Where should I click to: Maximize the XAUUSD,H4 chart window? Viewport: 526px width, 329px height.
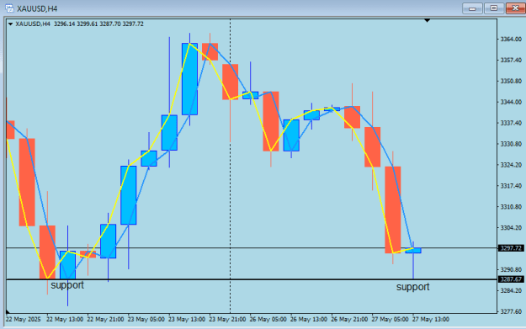494,8
